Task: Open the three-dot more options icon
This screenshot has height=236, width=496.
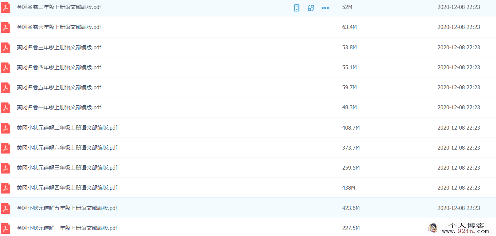Action: pos(325,8)
